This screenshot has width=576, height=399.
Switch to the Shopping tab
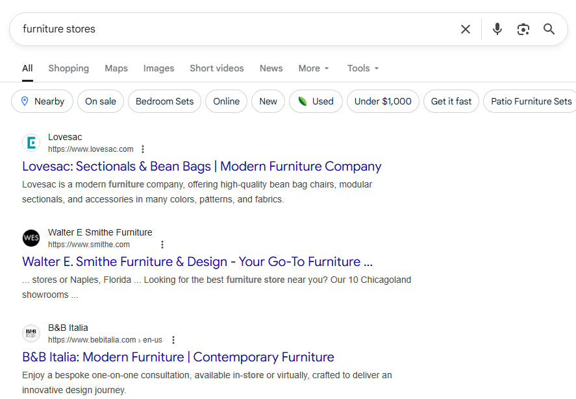[68, 68]
